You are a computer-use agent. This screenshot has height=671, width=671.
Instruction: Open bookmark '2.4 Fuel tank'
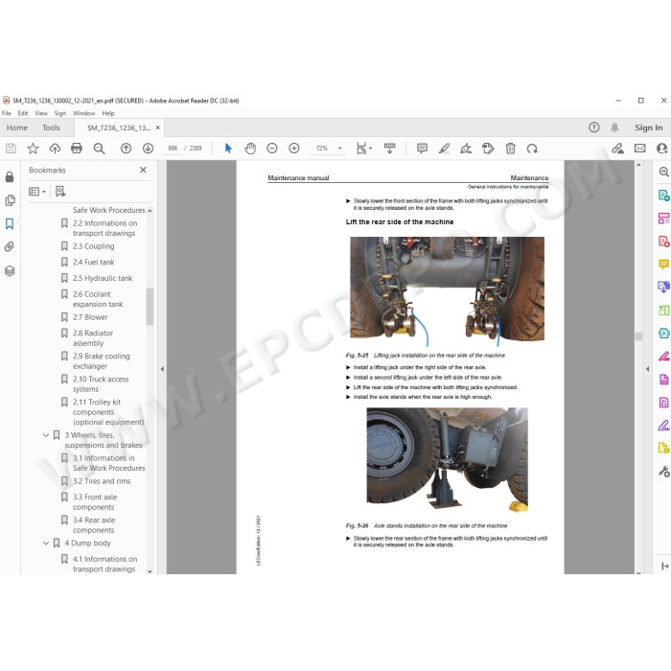[x=93, y=263]
